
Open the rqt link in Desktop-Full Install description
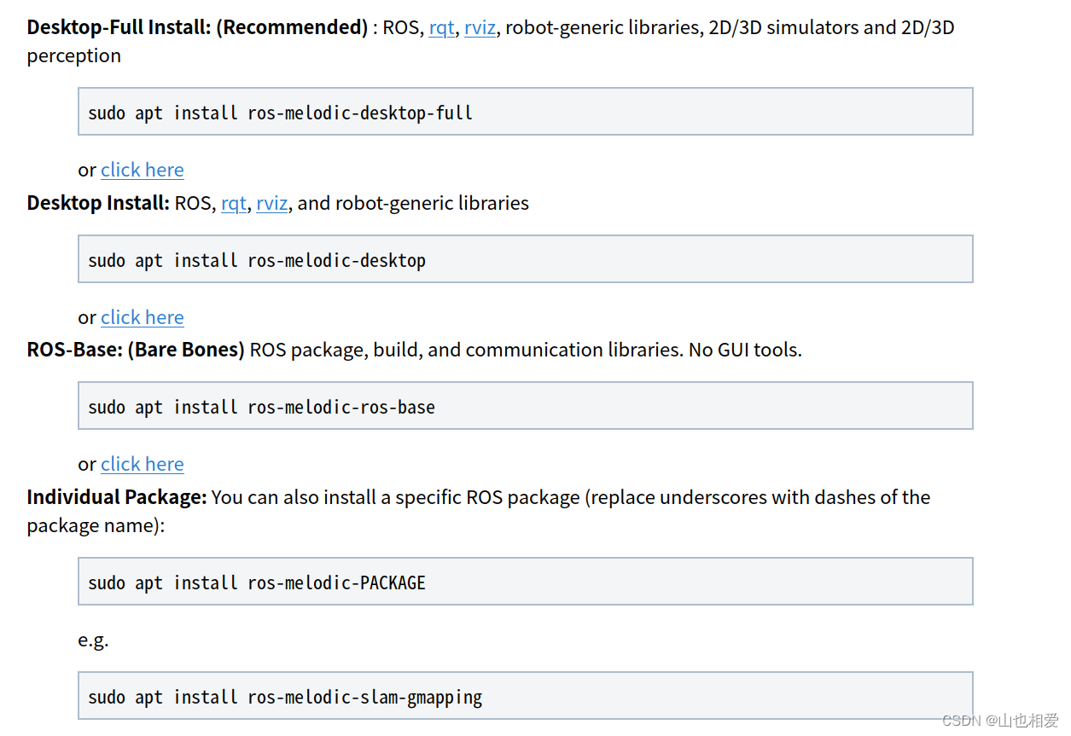[441, 27]
